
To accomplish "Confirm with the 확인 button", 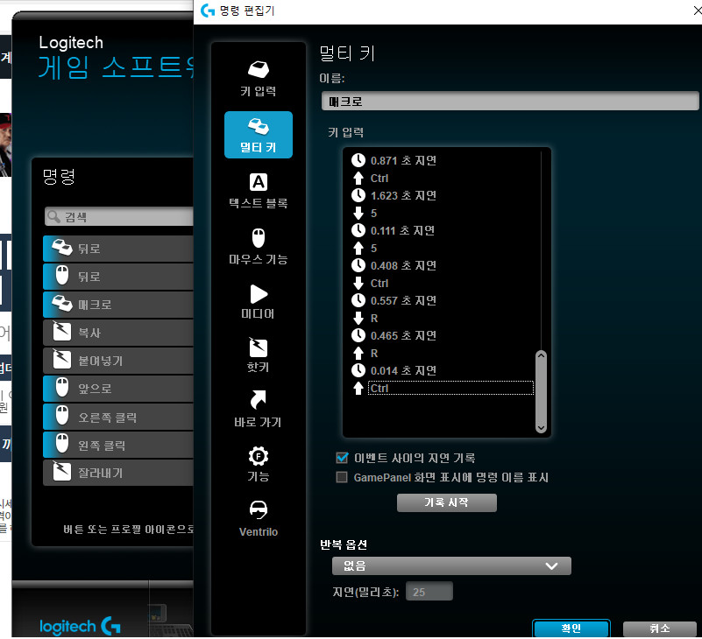I will point(571,628).
